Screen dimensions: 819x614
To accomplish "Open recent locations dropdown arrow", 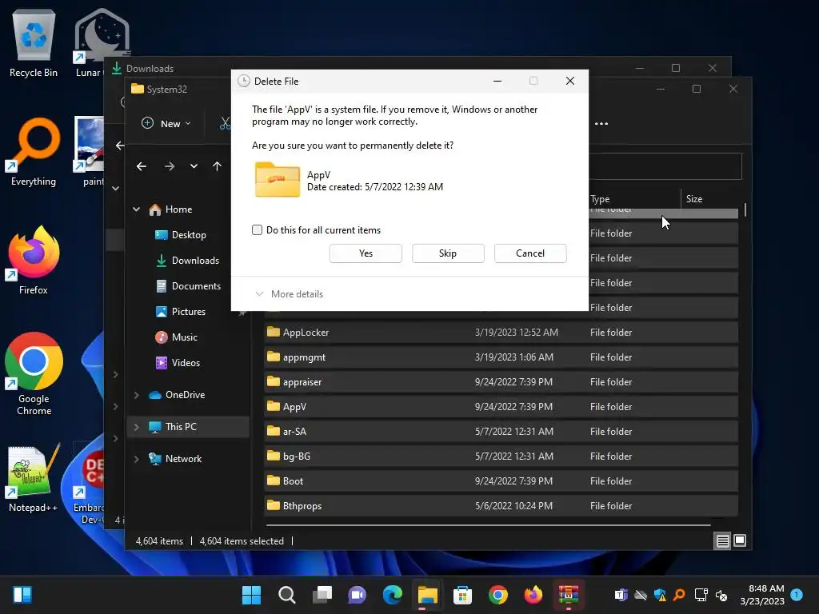I will [194, 166].
